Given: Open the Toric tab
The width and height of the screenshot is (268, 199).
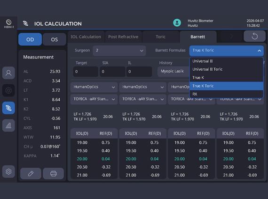Looking at the screenshot, I should [x=160, y=37].
